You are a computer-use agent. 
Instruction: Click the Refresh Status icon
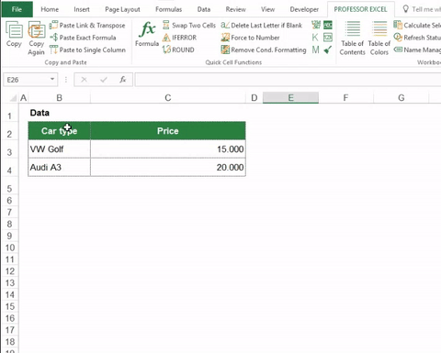[398, 38]
